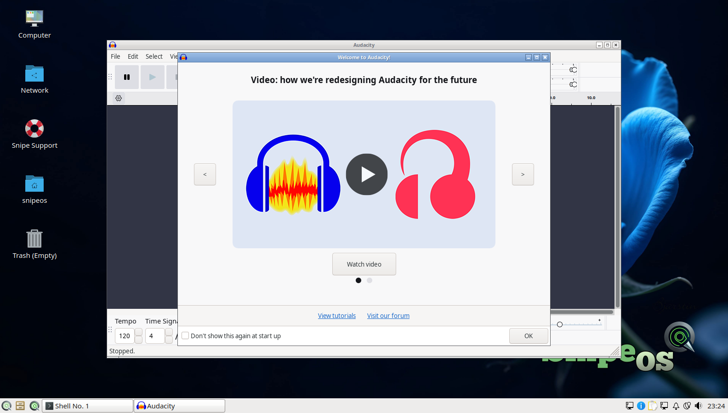Select the second slide indicator dot
The height and width of the screenshot is (413, 728).
(x=370, y=280)
